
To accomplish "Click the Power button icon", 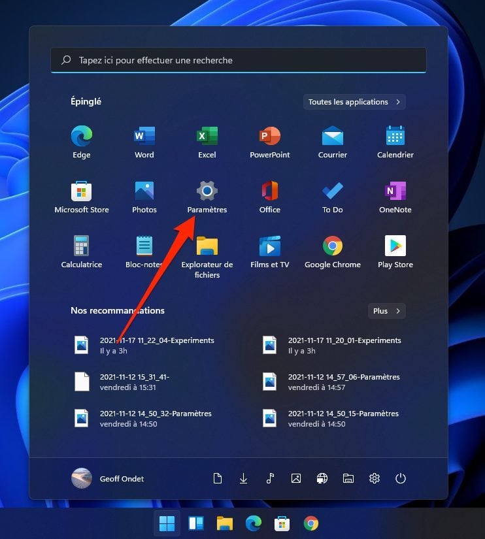I will click(401, 478).
